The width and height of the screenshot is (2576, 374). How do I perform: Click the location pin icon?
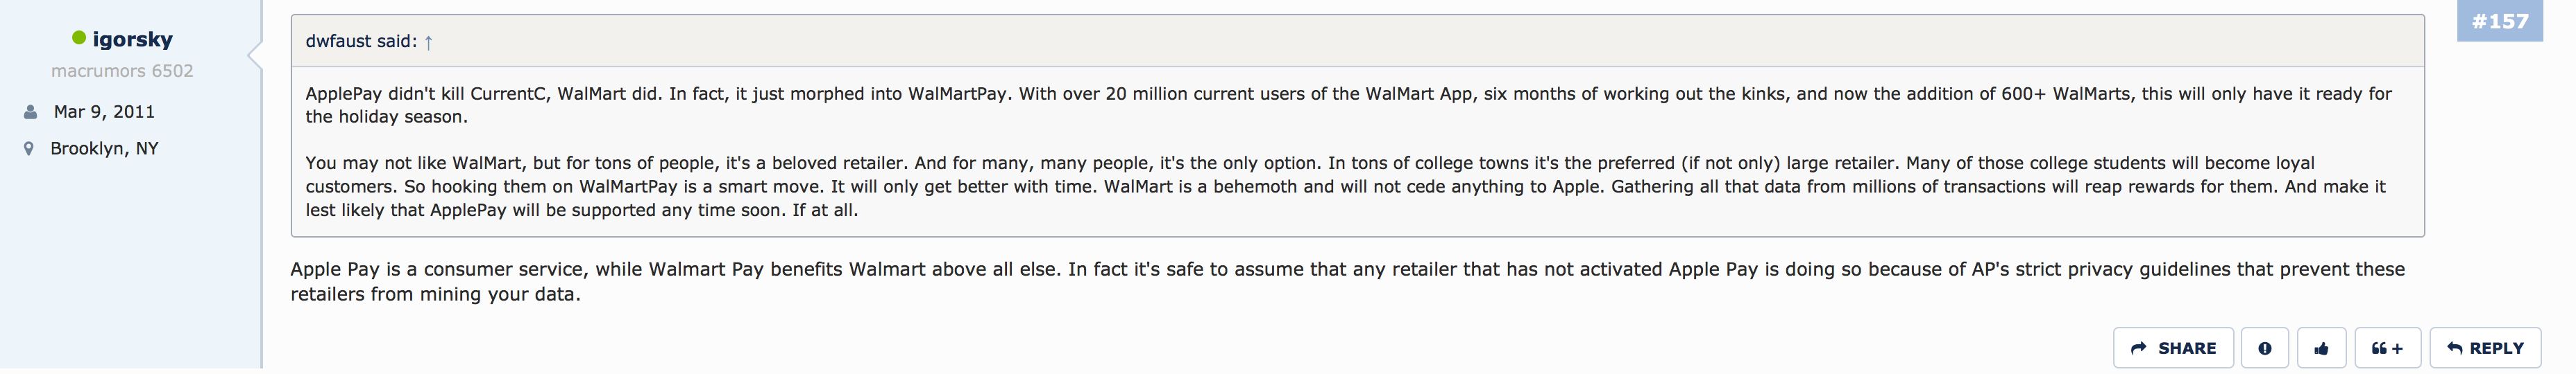(x=29, y=149)
